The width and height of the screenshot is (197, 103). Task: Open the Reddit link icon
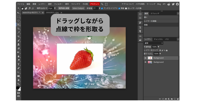(x=169, y=4)
